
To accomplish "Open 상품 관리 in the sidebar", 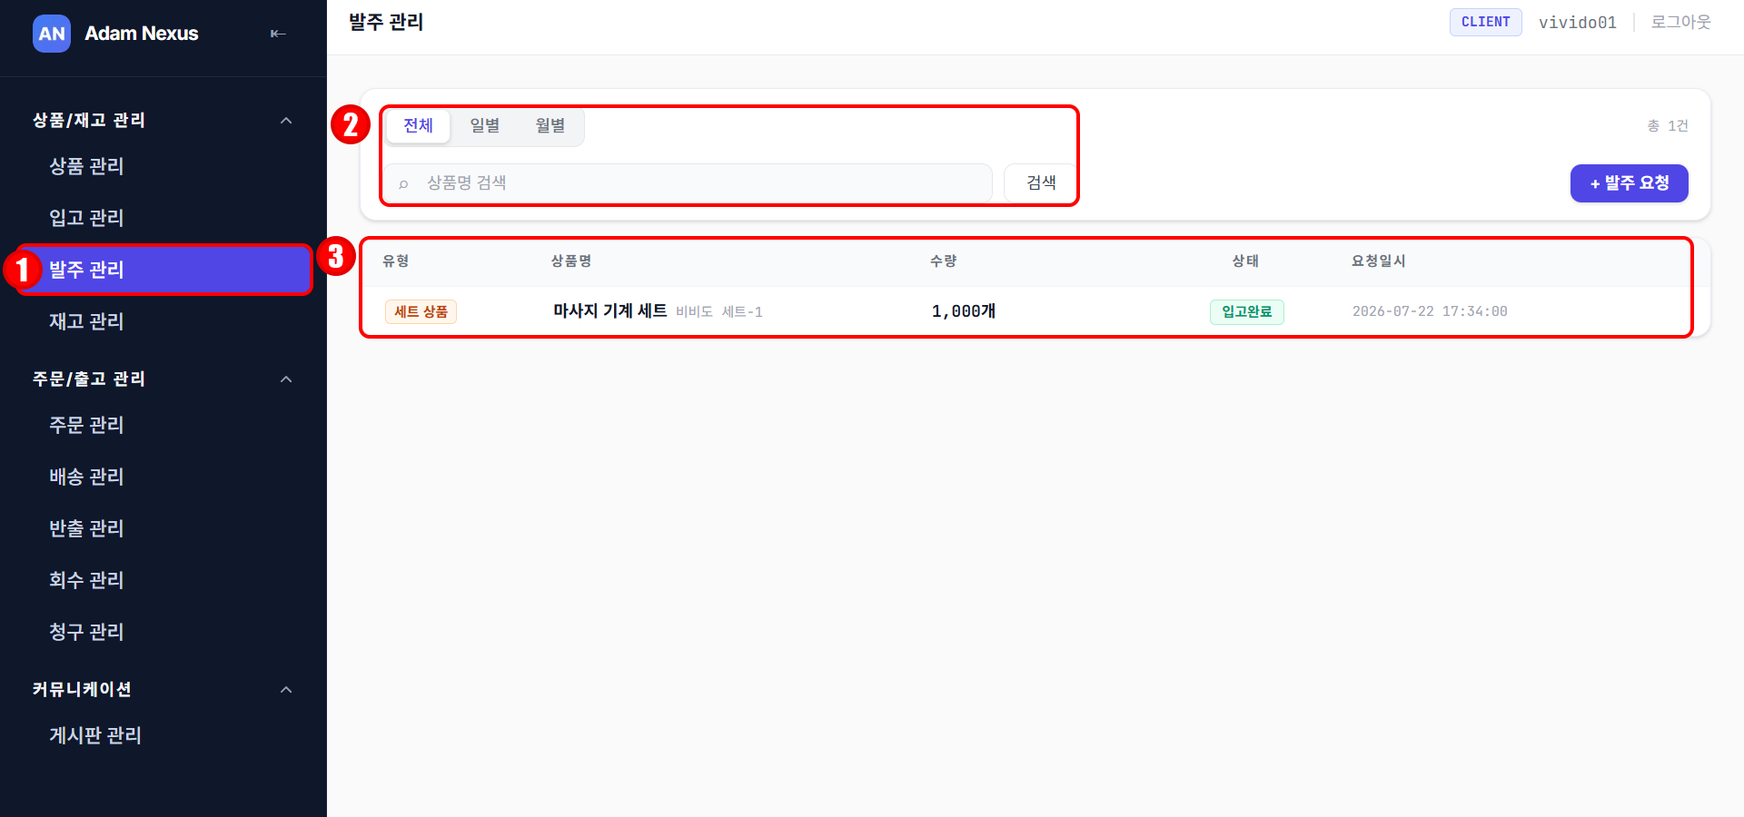I will pos(86,166).
